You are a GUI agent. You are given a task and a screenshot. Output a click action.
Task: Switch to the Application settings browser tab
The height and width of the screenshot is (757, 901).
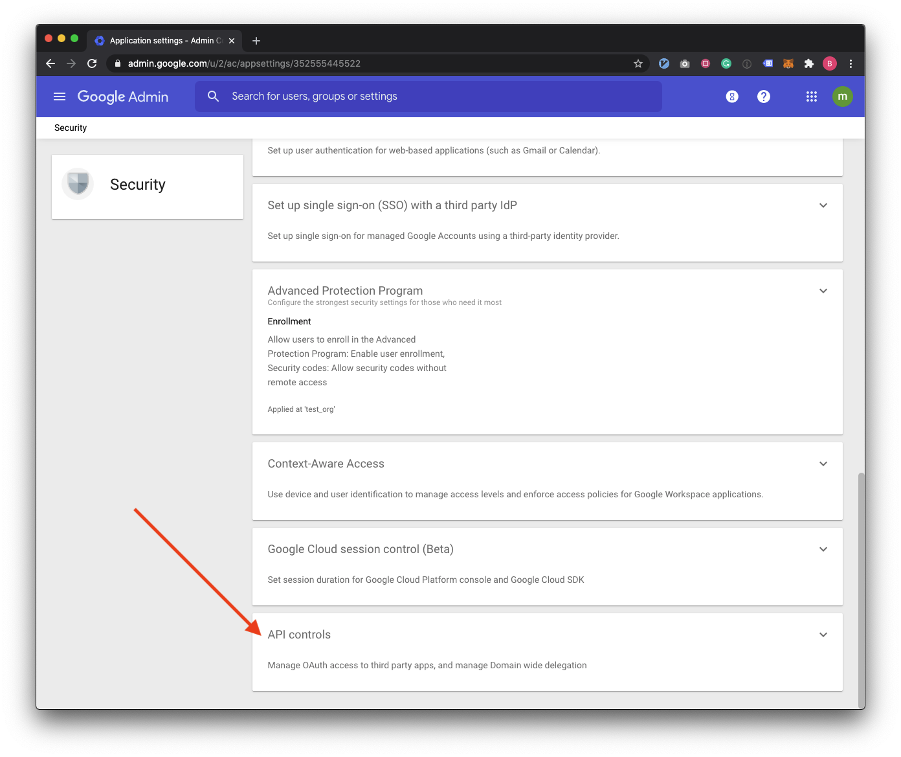click(x=162, y=40)
